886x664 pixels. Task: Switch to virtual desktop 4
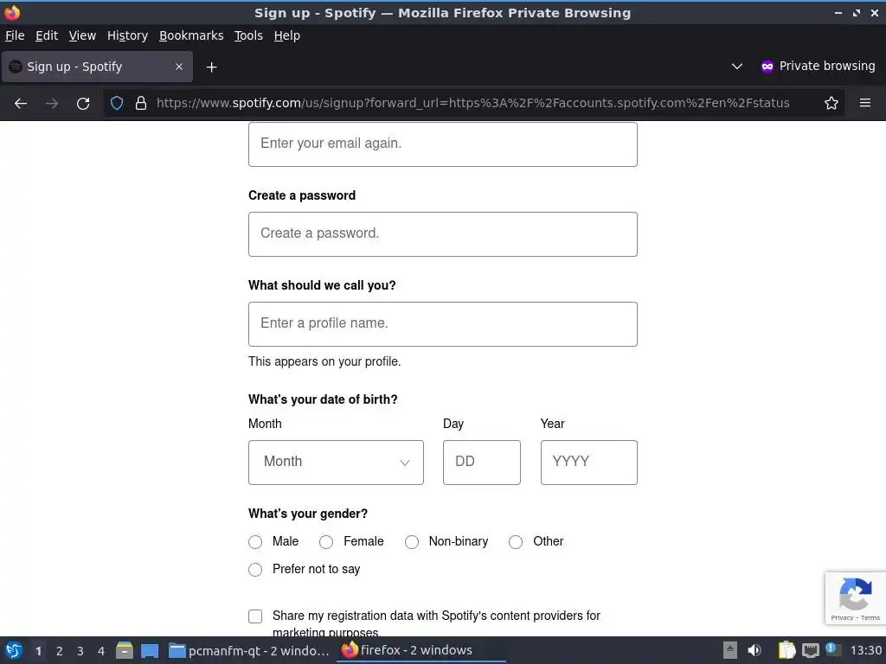click(x=101, y=651)
